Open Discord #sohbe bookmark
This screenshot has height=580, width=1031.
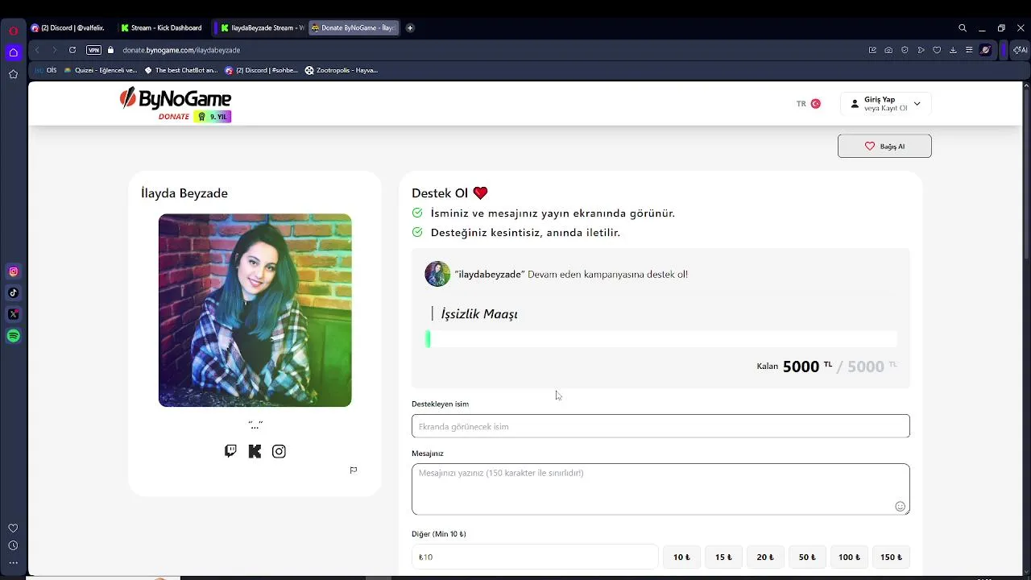pos(262,70)
